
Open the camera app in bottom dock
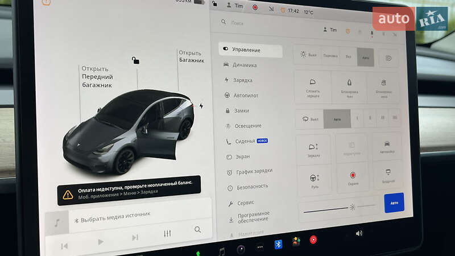(x=241, y=249)
